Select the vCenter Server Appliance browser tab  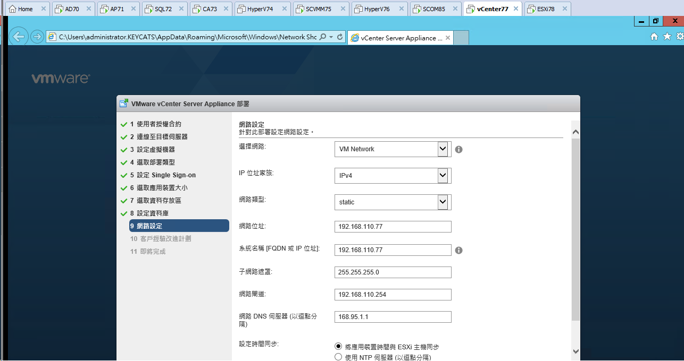click(x=399, y=38)
